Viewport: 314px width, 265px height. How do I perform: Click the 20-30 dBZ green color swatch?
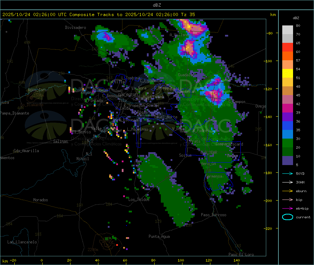click(x=287, y=143)
